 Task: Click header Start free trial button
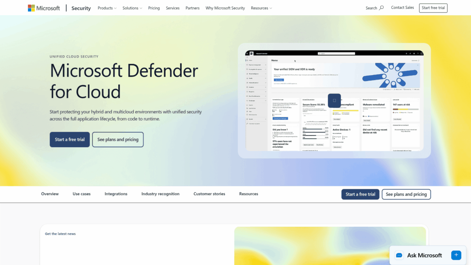[433, 8]
